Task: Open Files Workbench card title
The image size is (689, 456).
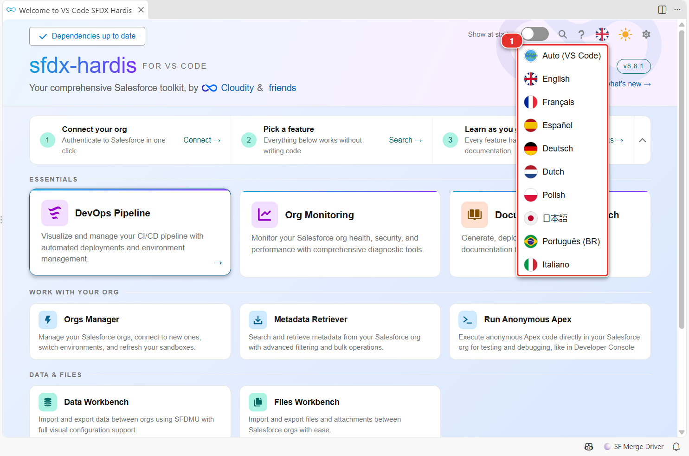Action: [307, 402]
